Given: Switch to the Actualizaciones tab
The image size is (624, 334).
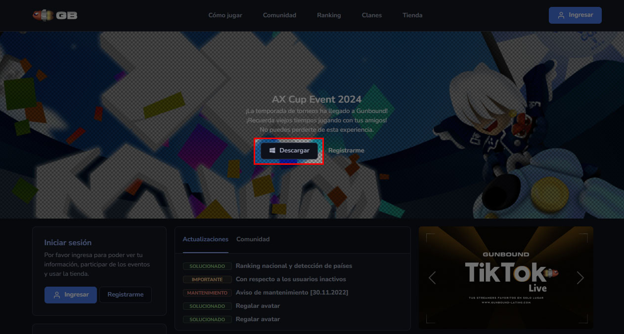Looking at the screenshot, I should click(x=206, y=239).
